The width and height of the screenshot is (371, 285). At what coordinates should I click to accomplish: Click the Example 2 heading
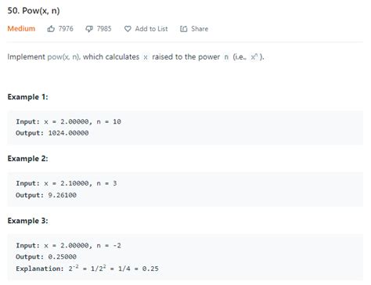click(27, 158)
